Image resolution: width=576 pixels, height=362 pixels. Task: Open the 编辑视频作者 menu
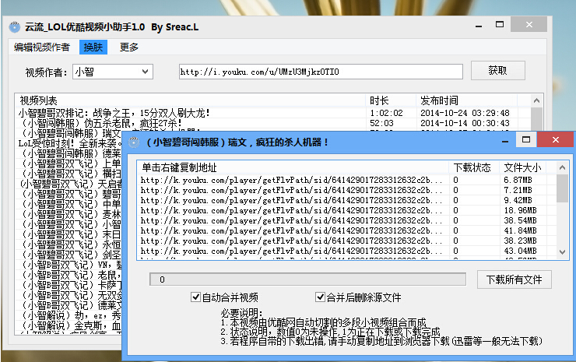coord(42,47)
